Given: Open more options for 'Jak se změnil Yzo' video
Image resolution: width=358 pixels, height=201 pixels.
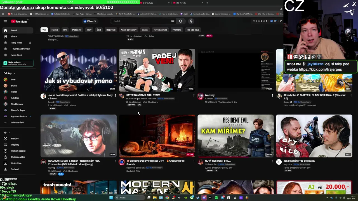Looking at the screenshot, I should tap(351, 161).
